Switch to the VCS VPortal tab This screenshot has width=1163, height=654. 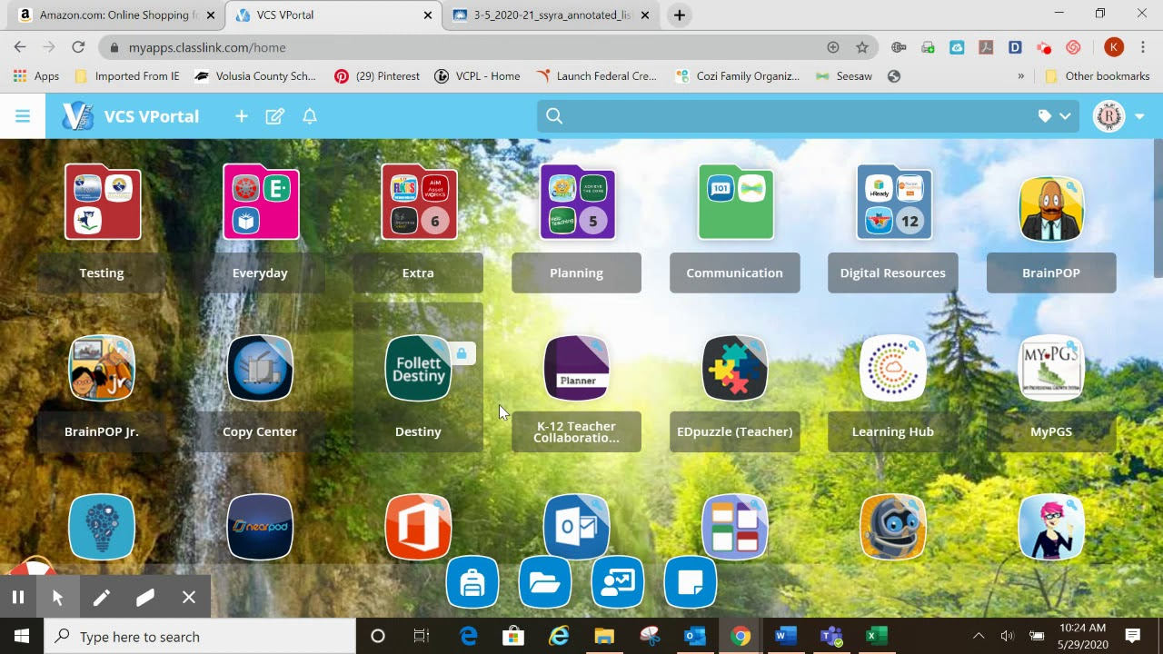pyautogui.click(x=334, y=15)
